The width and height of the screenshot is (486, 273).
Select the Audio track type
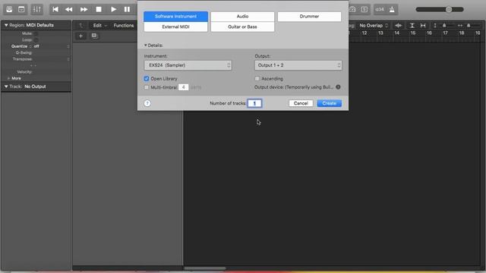point(242,17)
